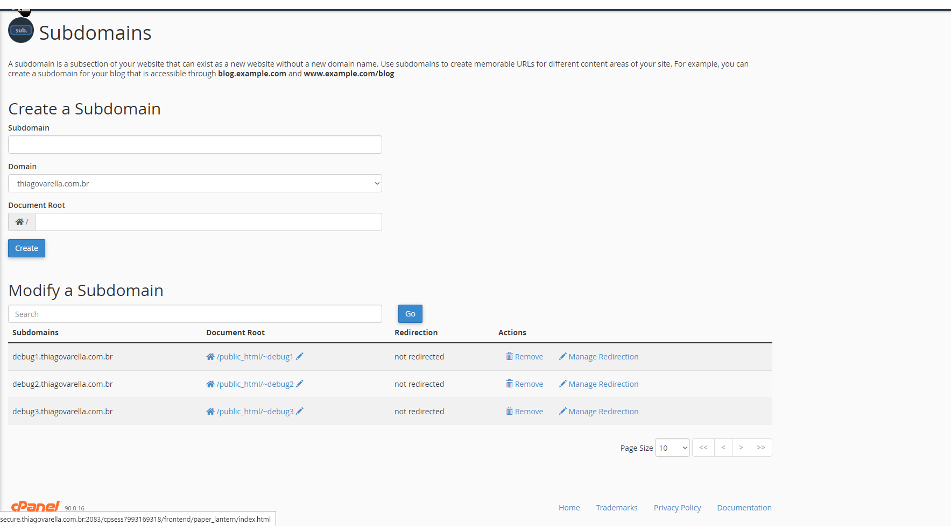The height and width of the screenshot is (526, 951).
Task: Click the Subdomains 'sub.' header icon
Action: (x=21, y=30)
